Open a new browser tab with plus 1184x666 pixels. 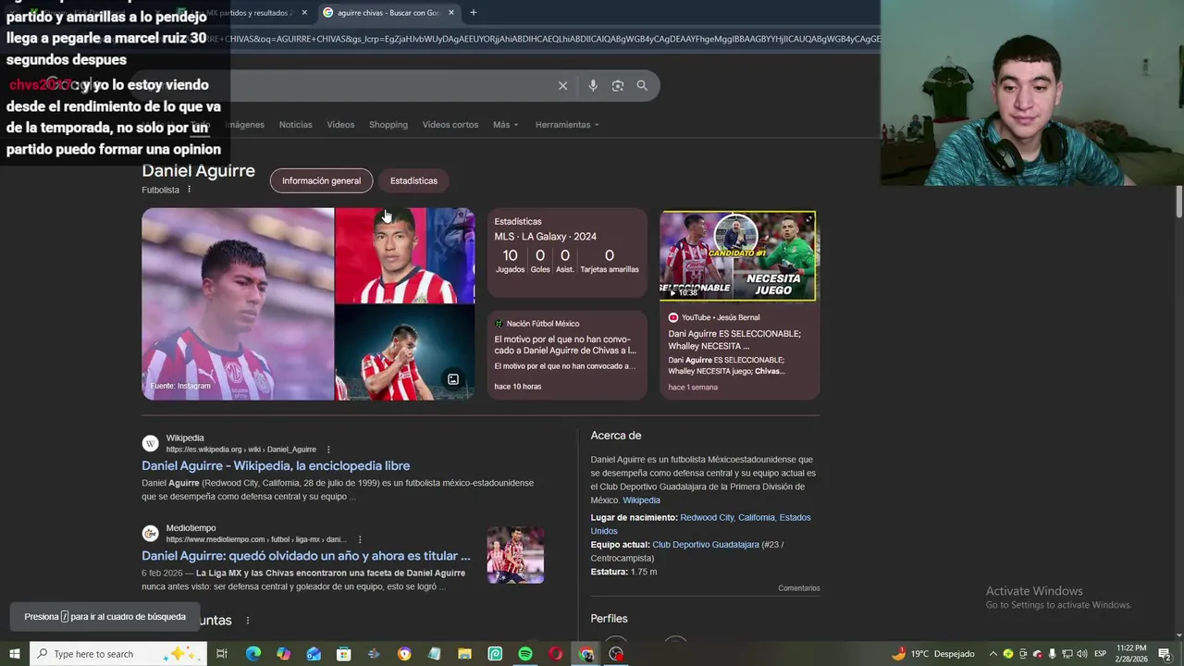[474, 12]
